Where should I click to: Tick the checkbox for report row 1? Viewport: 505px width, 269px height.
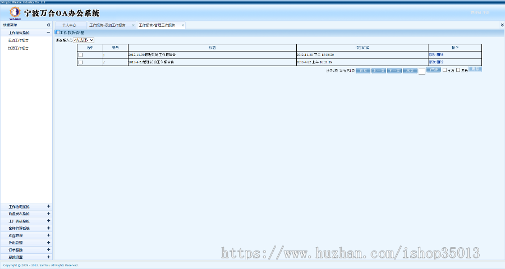[80, 55]
